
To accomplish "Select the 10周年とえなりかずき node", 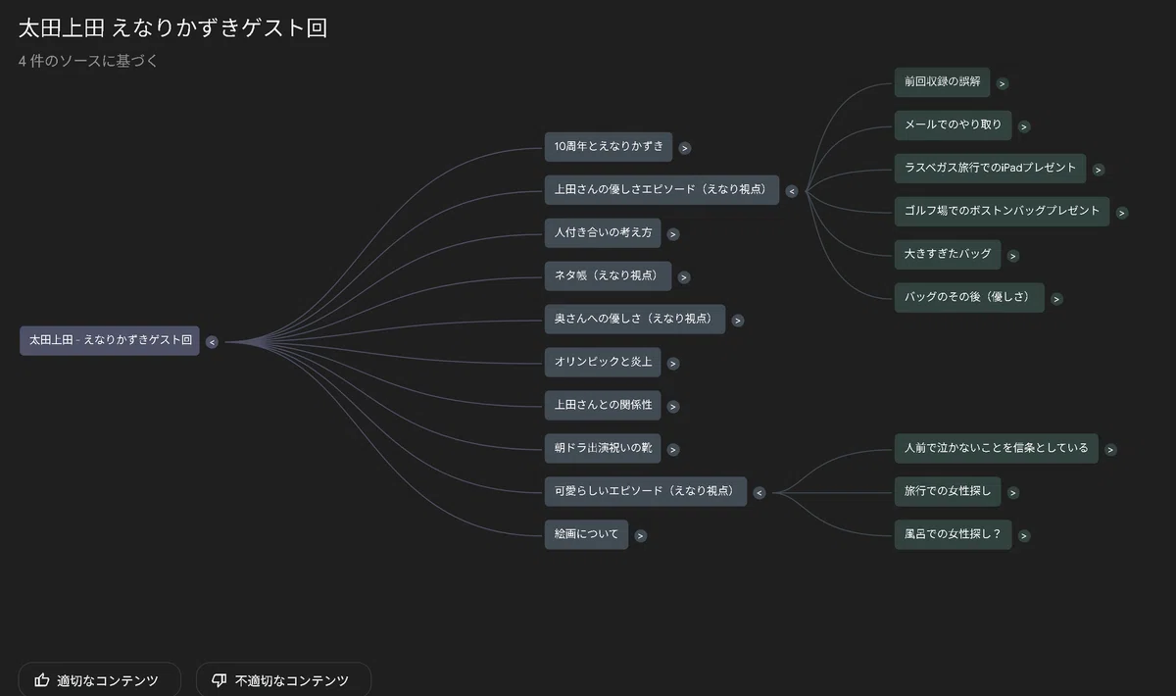I will pos(609,147).
